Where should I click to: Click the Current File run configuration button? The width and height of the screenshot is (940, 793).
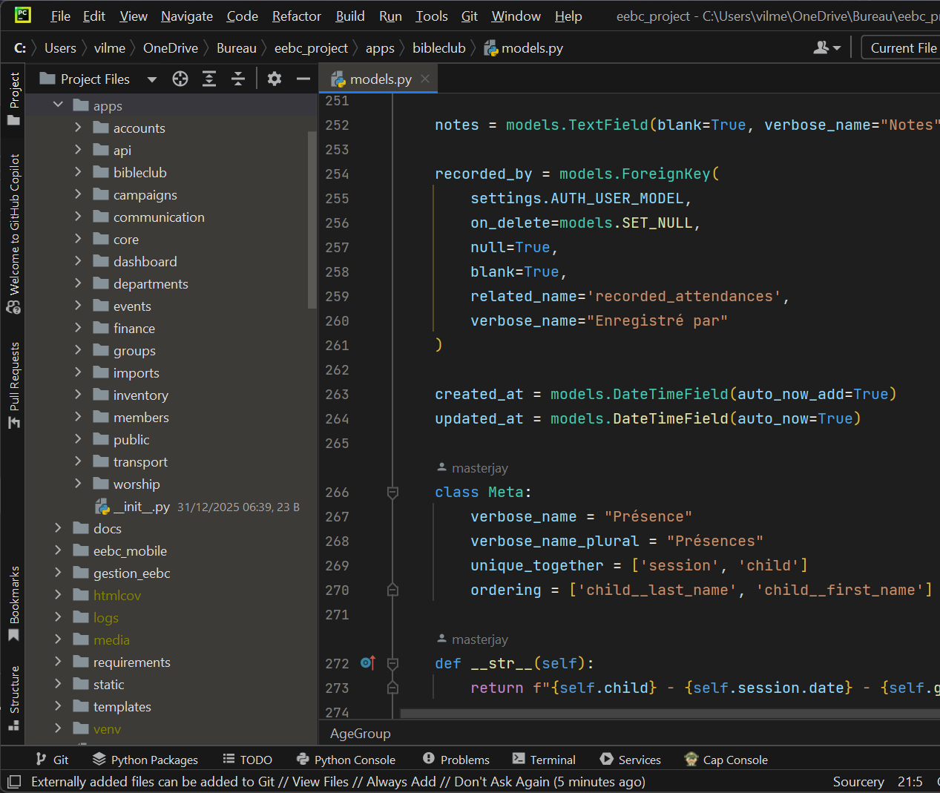(x=902, y=47)
